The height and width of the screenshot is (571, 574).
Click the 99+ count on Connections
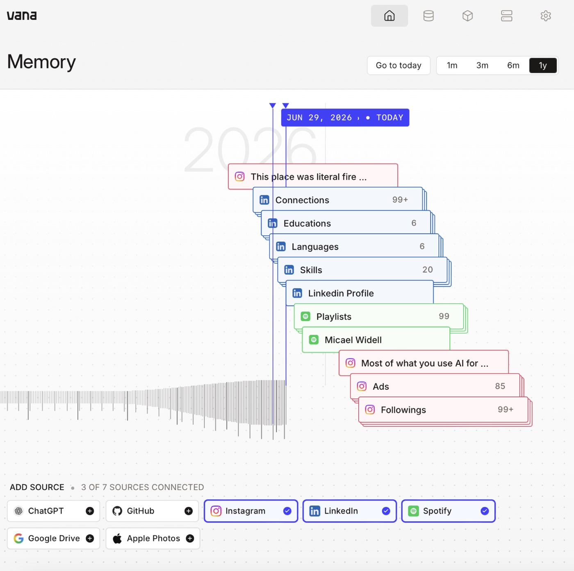tap(400, 199)
